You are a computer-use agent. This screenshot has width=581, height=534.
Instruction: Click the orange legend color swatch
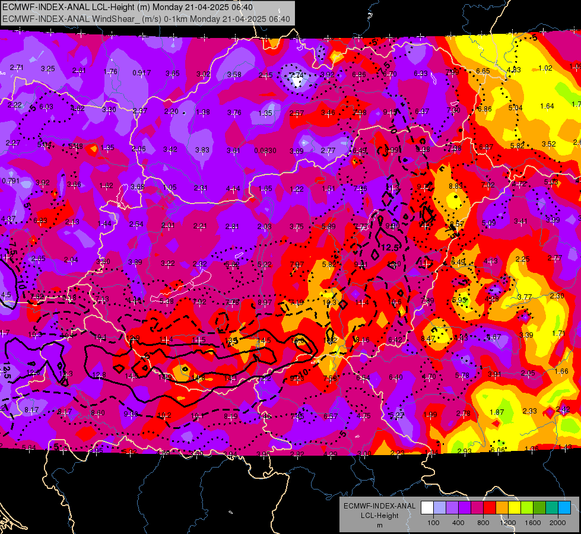pyautogui.click(x=502, y=508)
